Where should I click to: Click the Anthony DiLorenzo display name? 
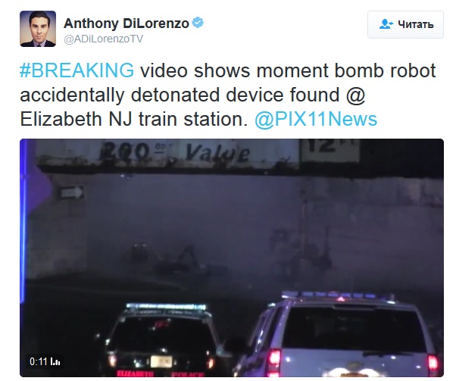tap(126, 23)
